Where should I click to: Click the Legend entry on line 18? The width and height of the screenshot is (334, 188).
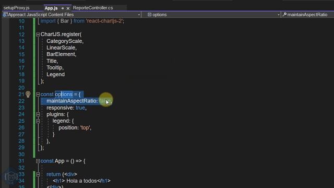(56, 74)
